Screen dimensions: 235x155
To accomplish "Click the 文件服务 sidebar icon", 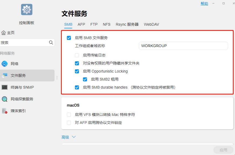I will (5, 75).
